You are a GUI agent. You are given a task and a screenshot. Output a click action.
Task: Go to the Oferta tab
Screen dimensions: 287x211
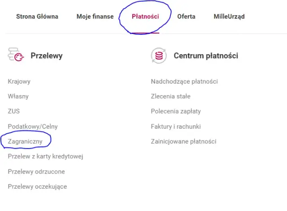[x=186, y=17]
